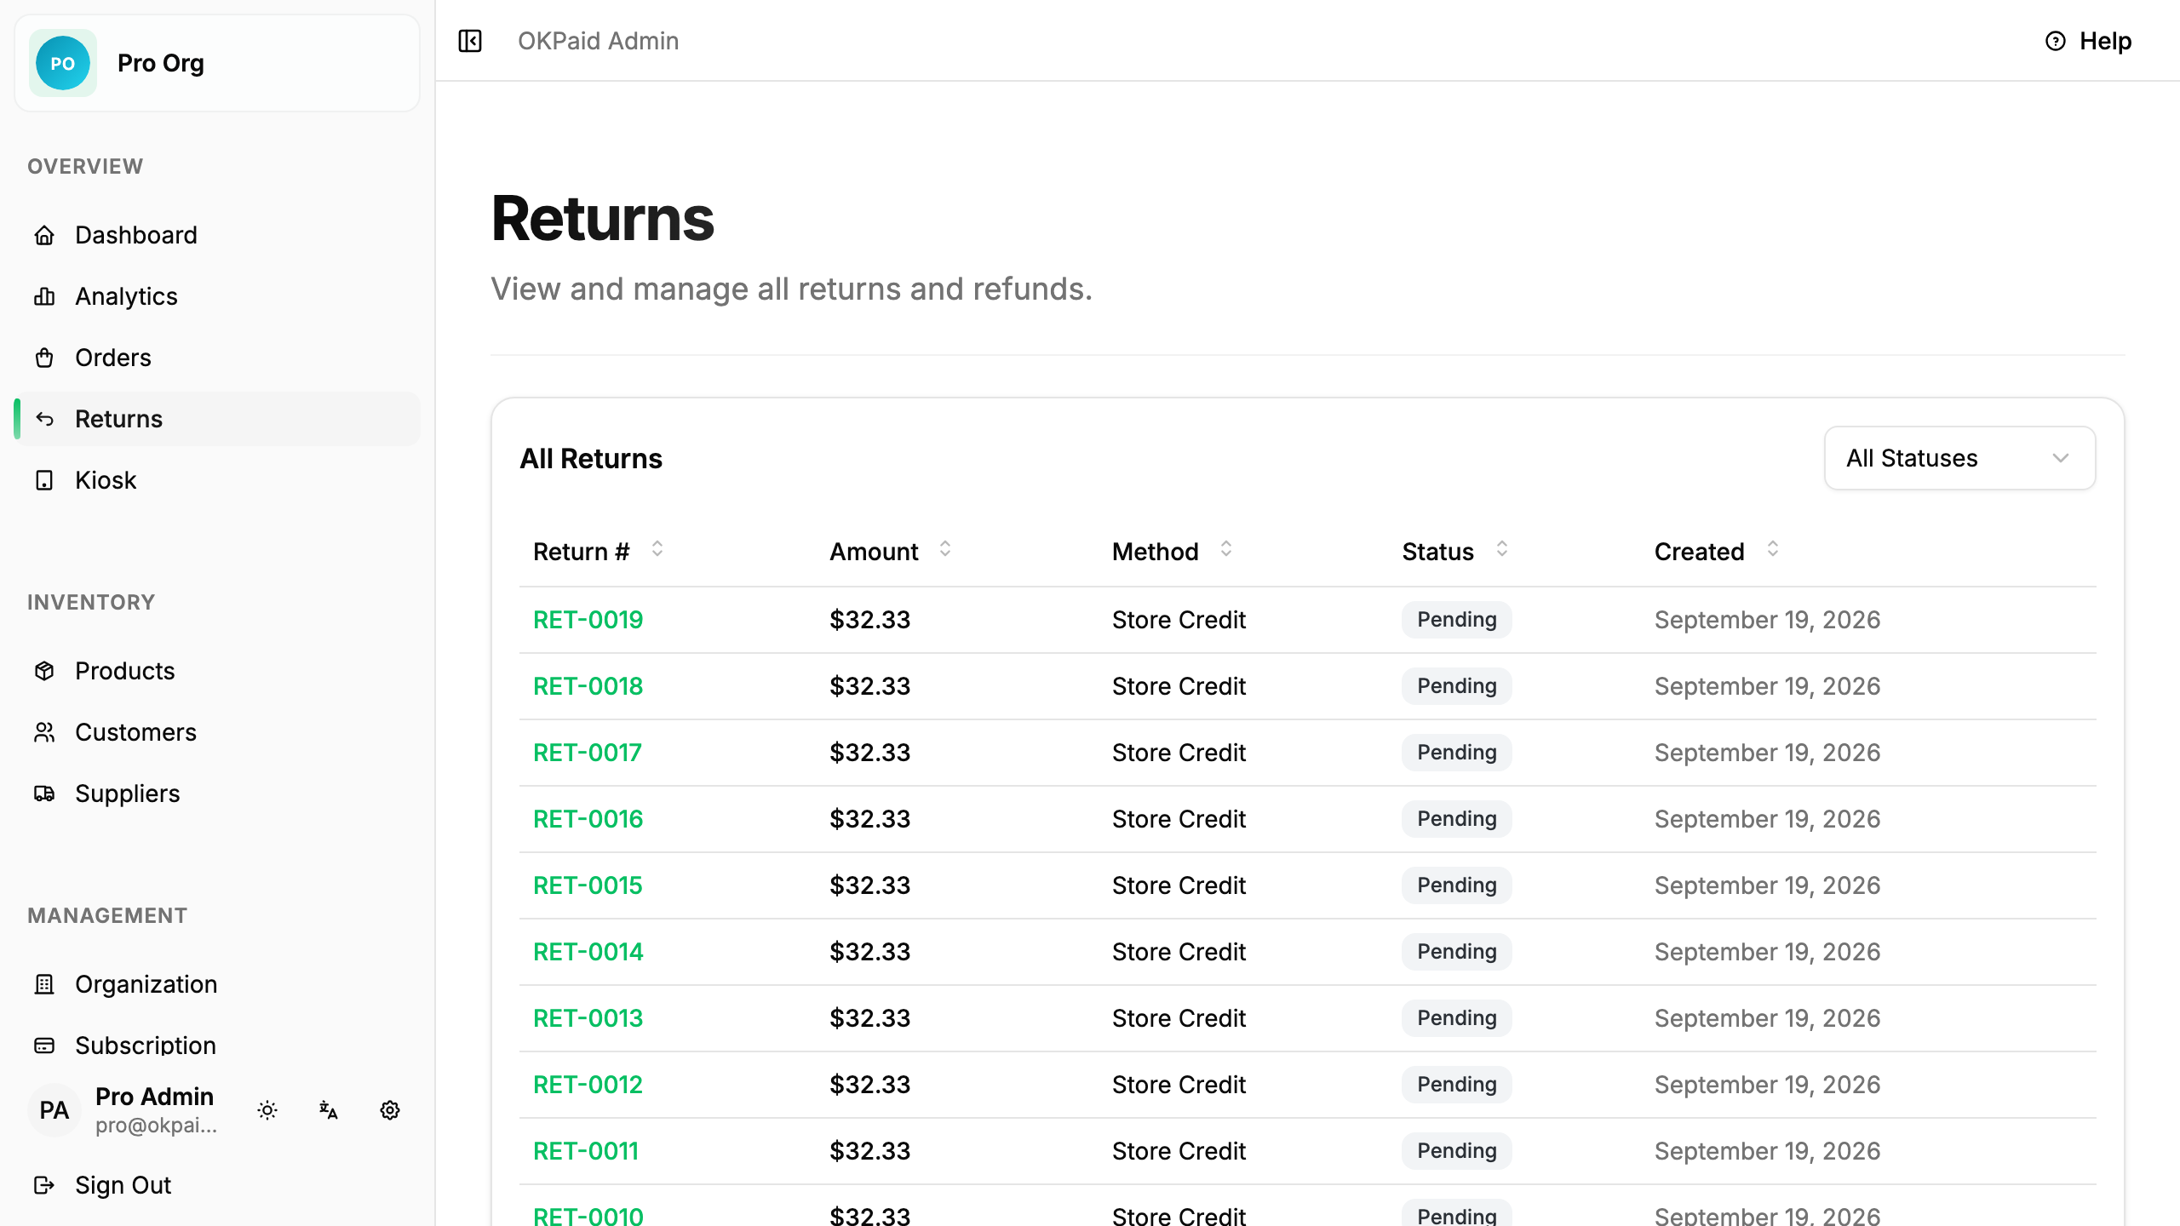Go to Suppliers page

coord(217,793)
